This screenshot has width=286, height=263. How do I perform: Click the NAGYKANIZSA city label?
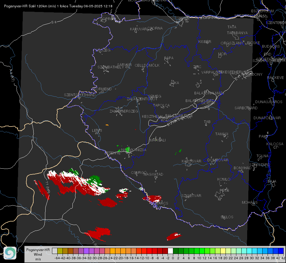(x=134, y=150)
